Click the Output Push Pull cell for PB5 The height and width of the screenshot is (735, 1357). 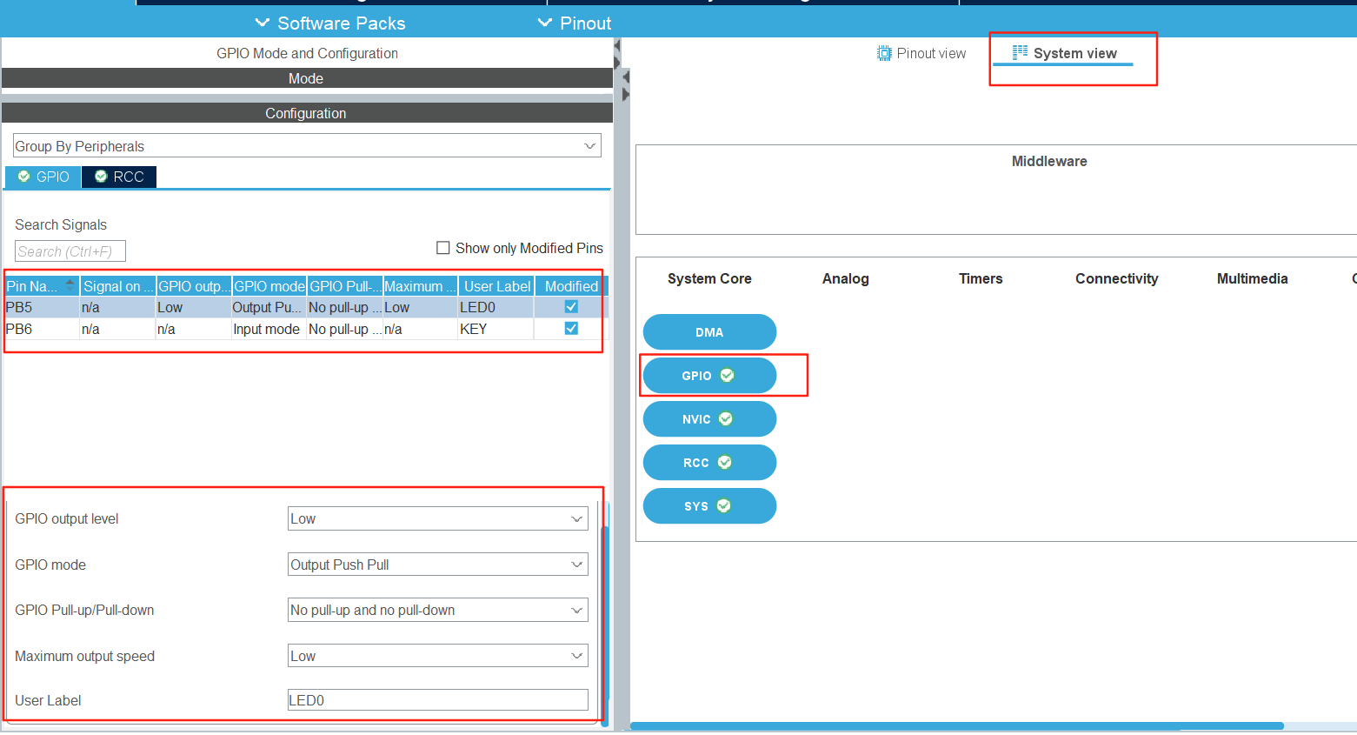click(x=269, y=307)
